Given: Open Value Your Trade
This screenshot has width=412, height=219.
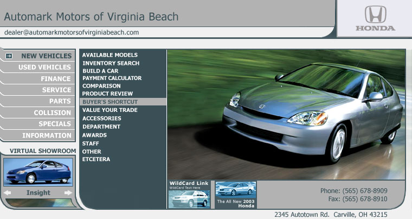Looking at the screenshot, I should click(110, 110).
